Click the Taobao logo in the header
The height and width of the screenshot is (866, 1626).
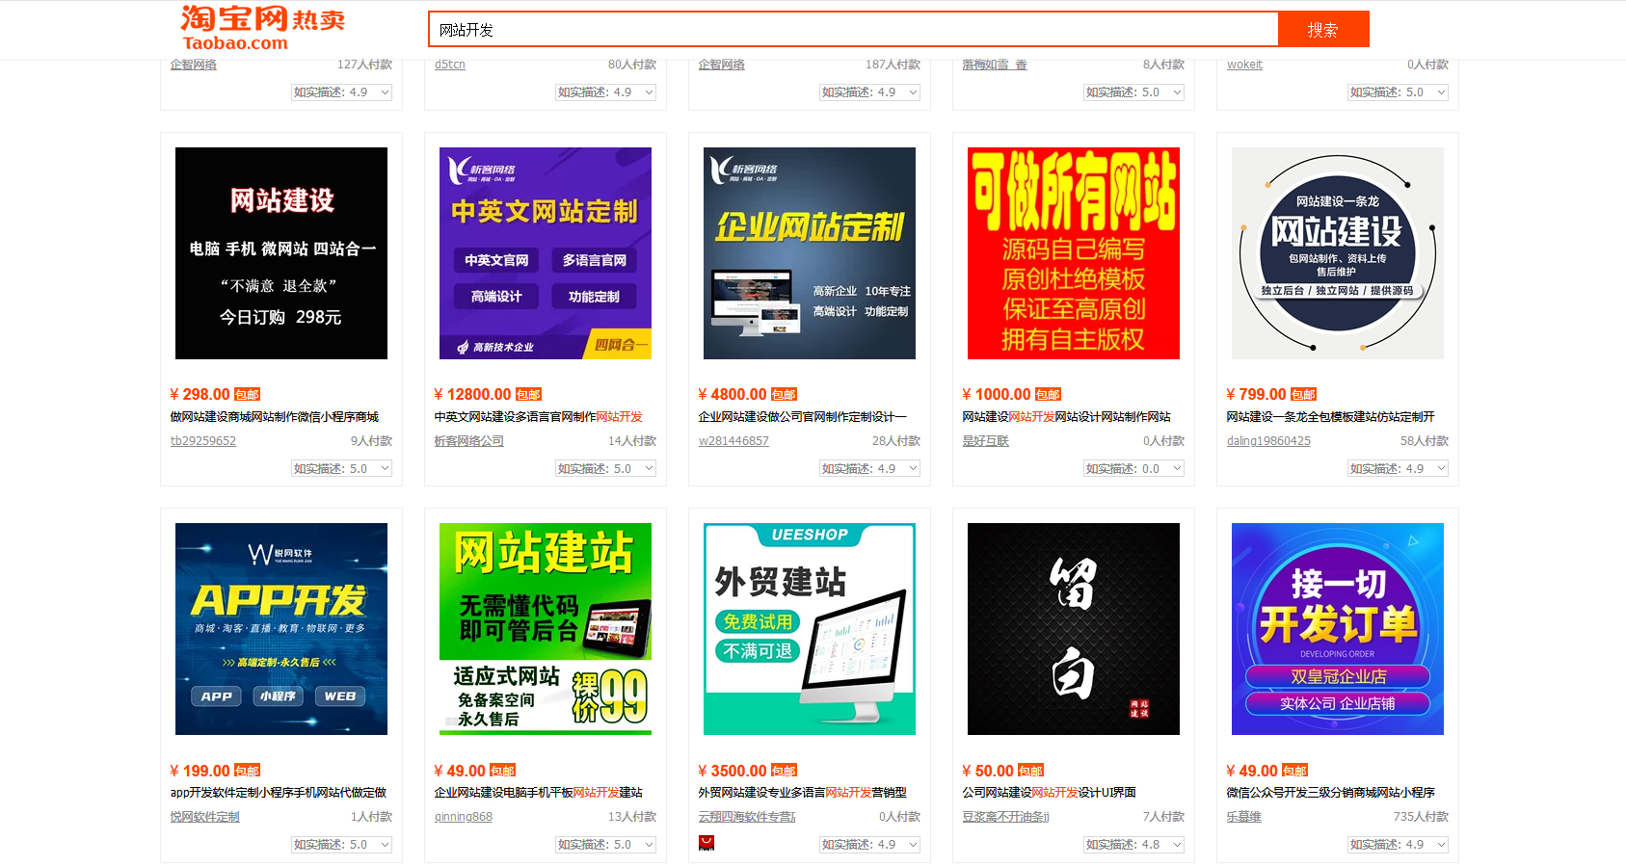coord(262,29)
